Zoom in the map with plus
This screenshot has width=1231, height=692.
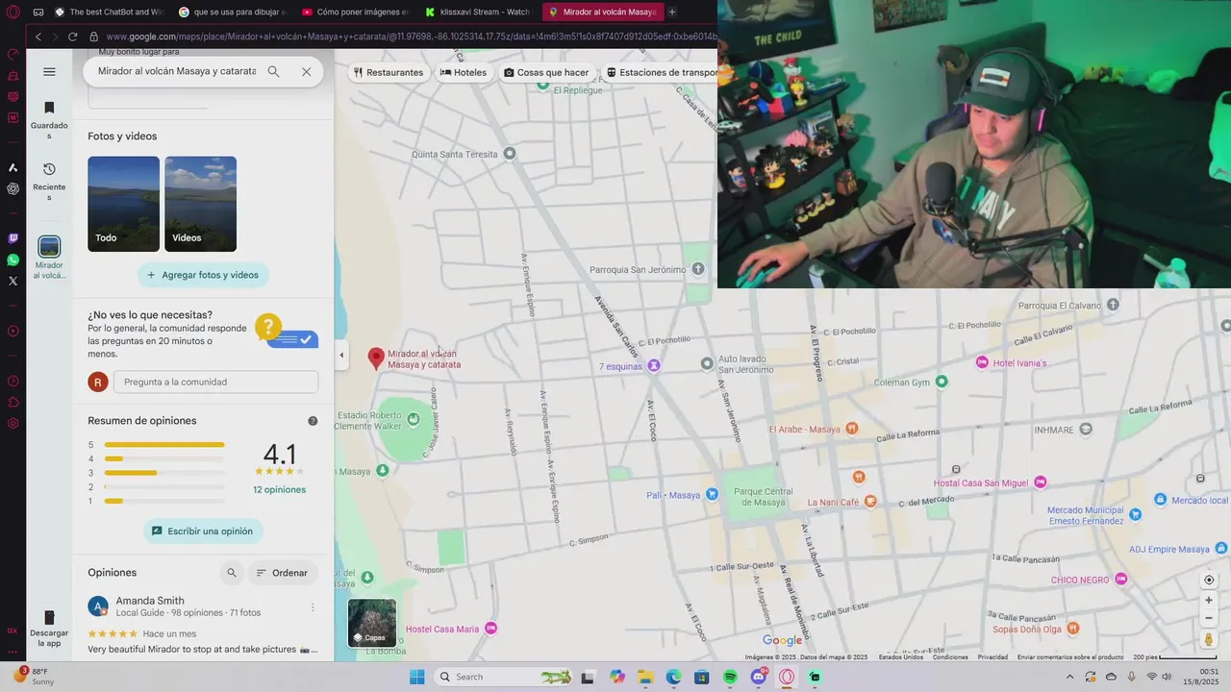(1209, 600)
